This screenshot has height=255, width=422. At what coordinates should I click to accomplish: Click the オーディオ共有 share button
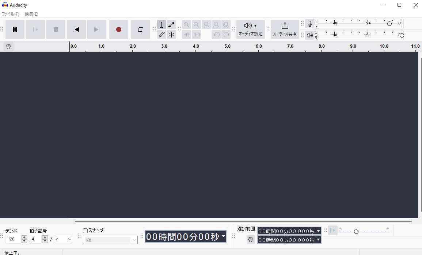(x=285, y=30)
